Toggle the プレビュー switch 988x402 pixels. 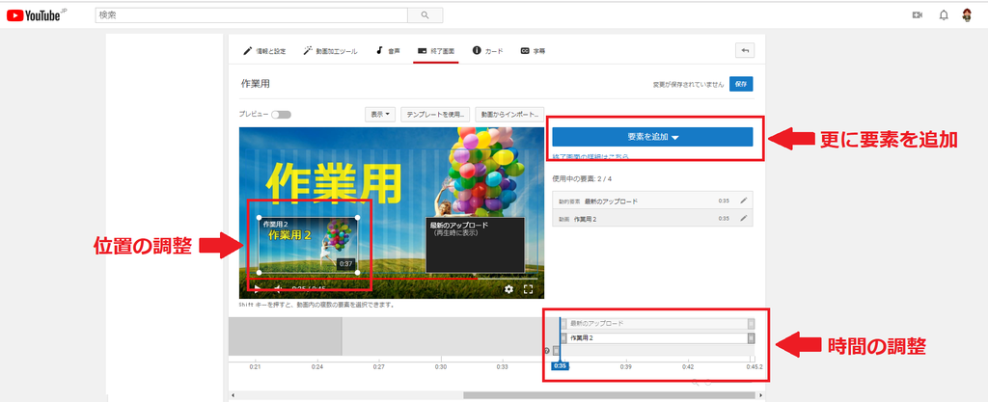[x=281, y=115]
